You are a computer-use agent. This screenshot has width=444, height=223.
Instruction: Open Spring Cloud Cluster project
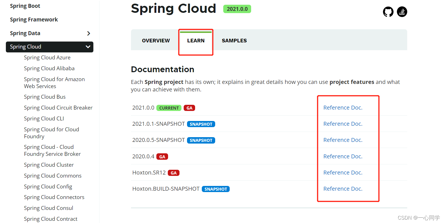pos(49,165)
